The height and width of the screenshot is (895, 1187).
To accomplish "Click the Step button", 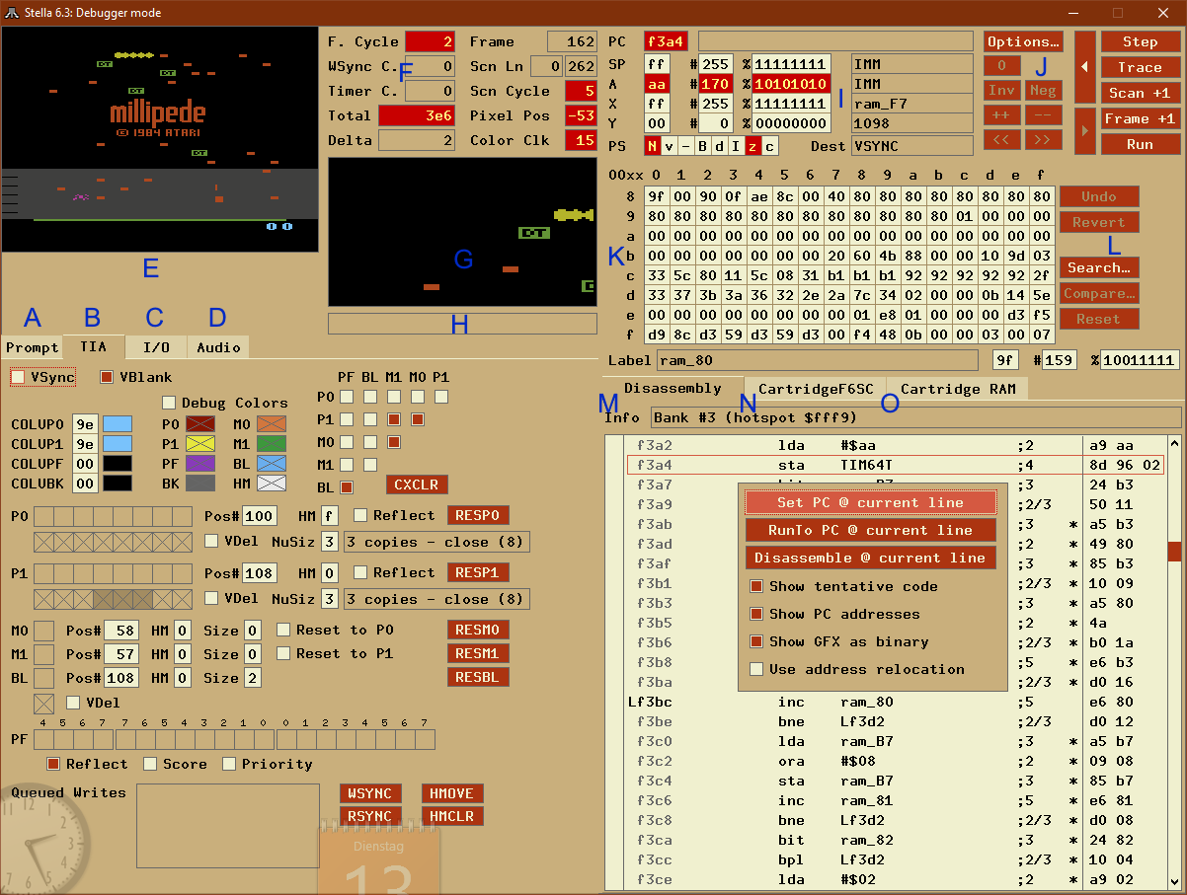I will tap(1140, 41).
